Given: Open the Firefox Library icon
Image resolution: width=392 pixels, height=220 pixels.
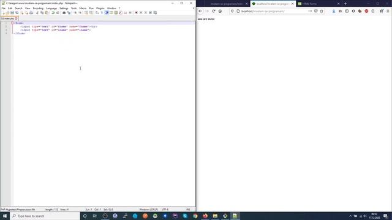Looking at the screenshot, I should coord(341,11).
